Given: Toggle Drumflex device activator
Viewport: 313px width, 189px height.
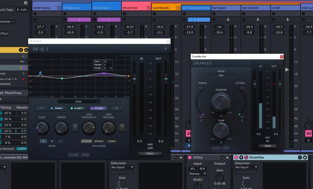Looking at the screenshot, I should click(236, 157).
